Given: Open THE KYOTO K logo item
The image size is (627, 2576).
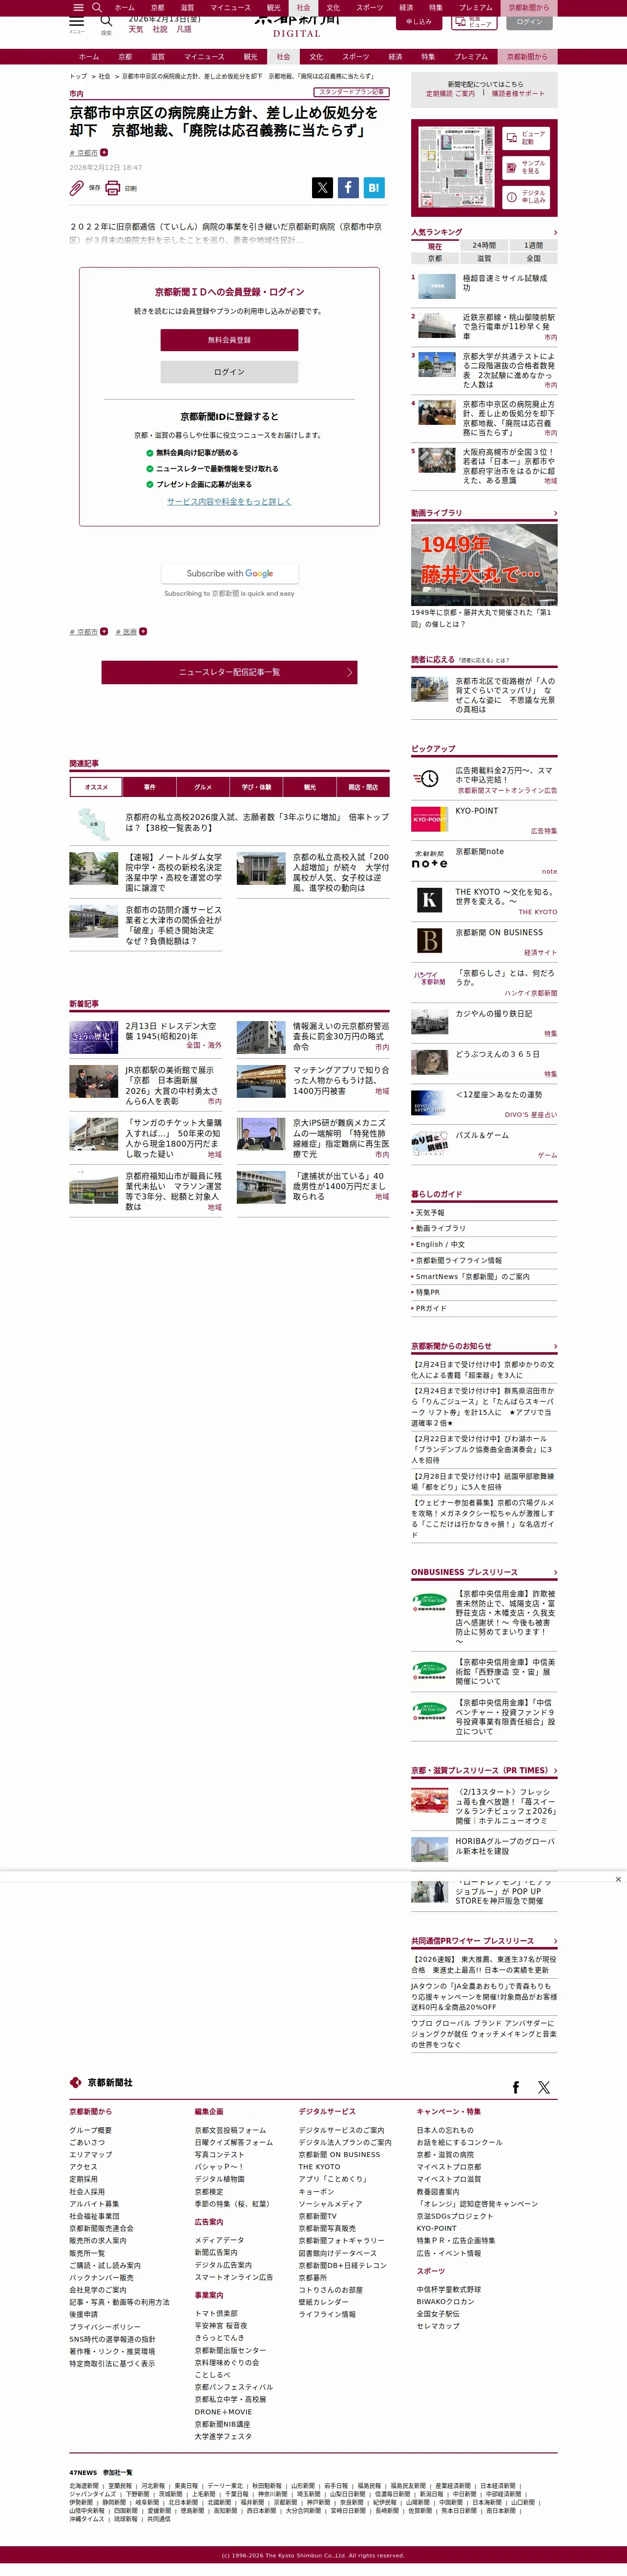Looking at the screenshot, I should coord(430,900).
